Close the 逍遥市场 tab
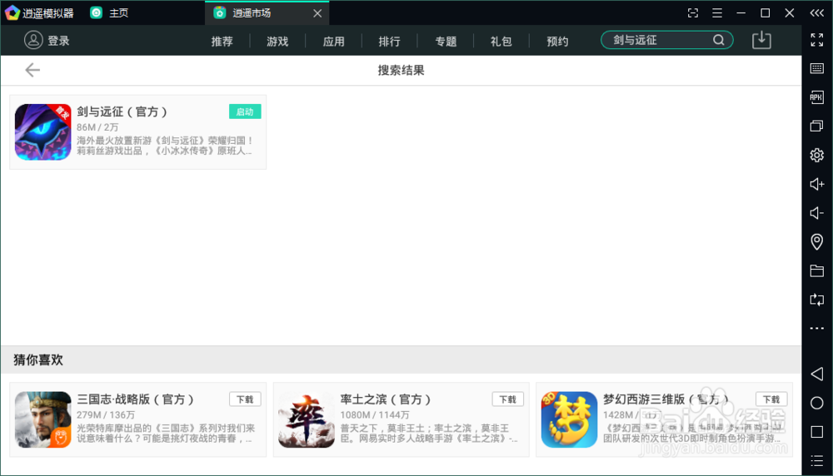 [317, 13]
